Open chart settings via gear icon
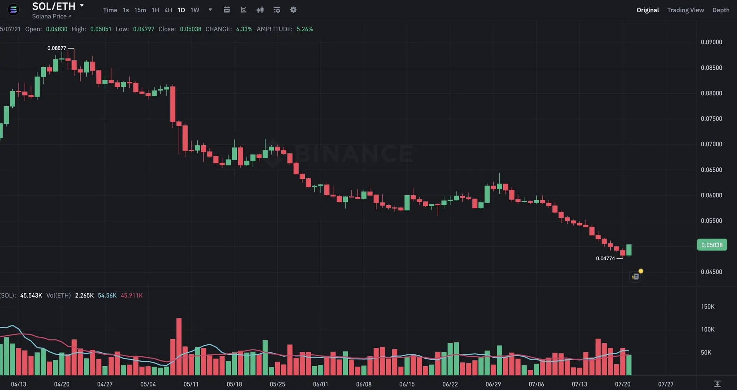 293,10
